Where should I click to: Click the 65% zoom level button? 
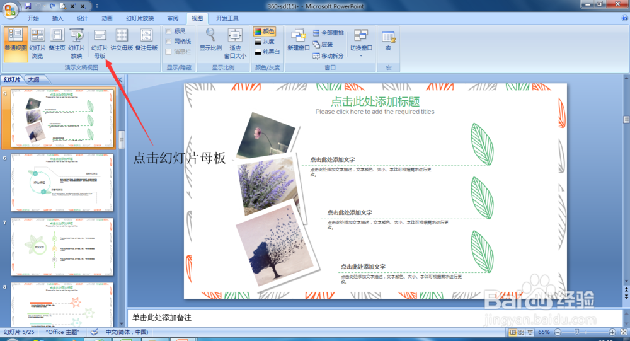(x=544, y=332)
